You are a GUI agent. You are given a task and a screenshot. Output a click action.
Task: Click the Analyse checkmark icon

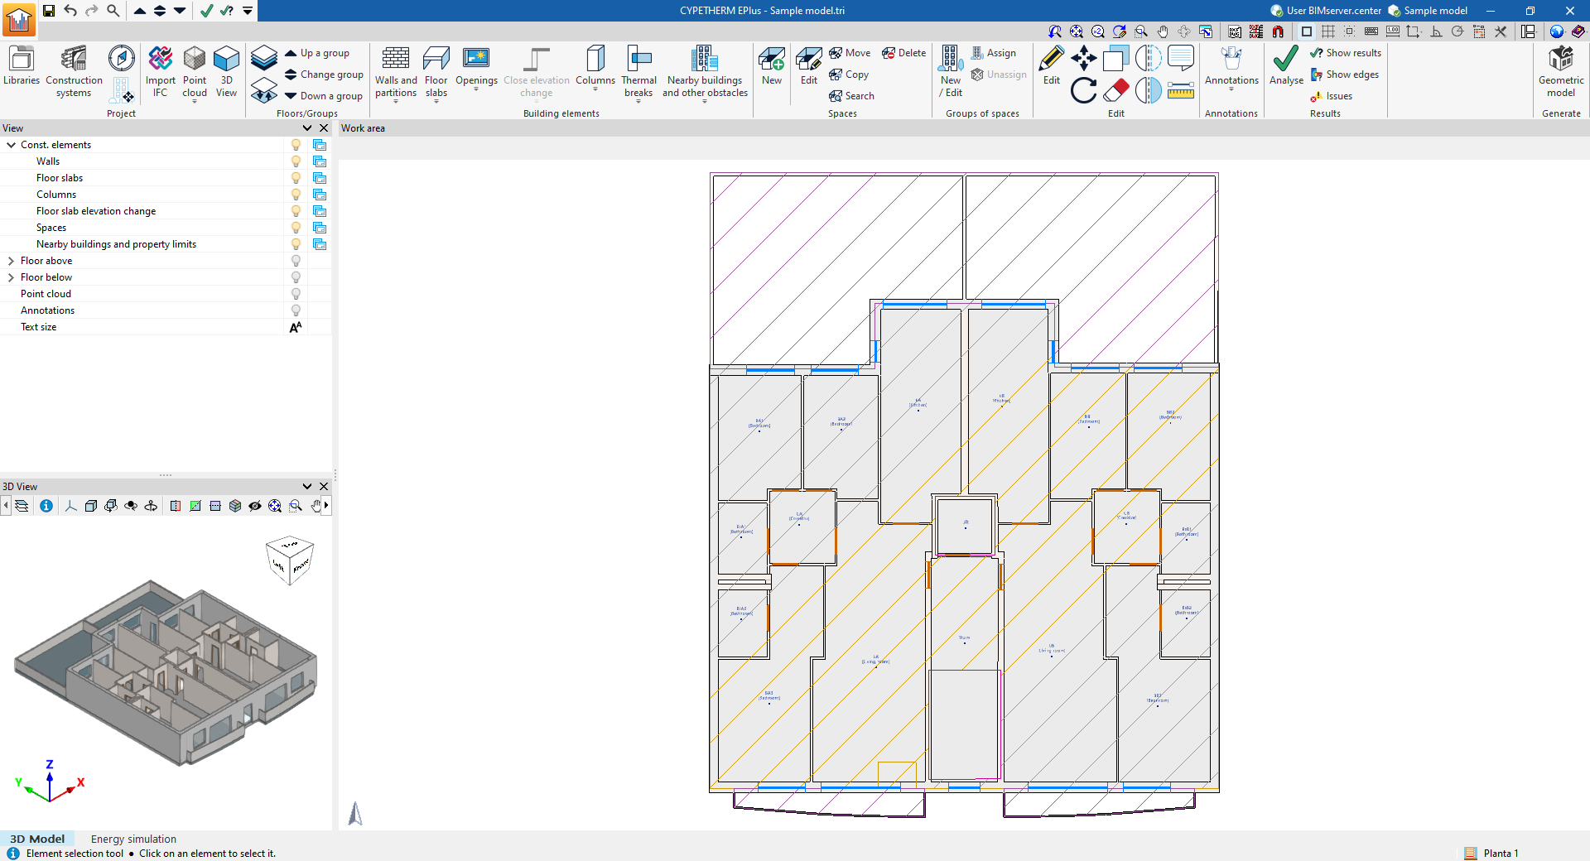pos(1285,66)
